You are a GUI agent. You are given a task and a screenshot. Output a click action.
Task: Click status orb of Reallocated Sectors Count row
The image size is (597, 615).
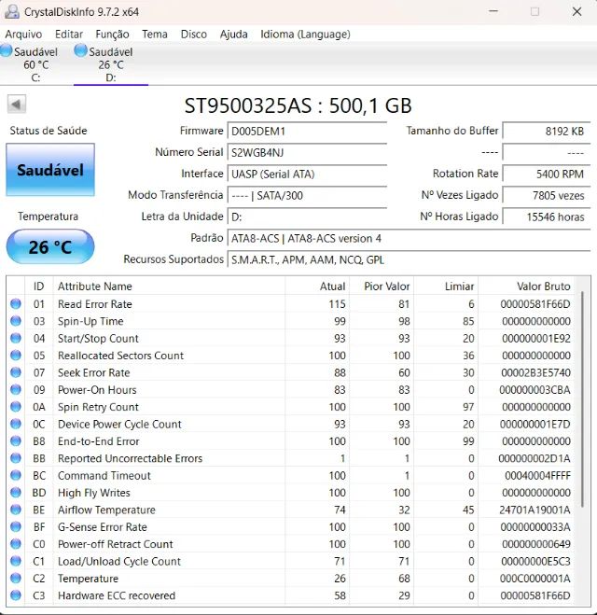tap(16, 355)
